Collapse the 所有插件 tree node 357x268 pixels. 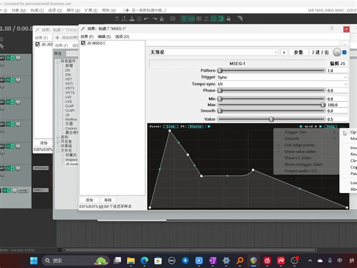(58, 61)
